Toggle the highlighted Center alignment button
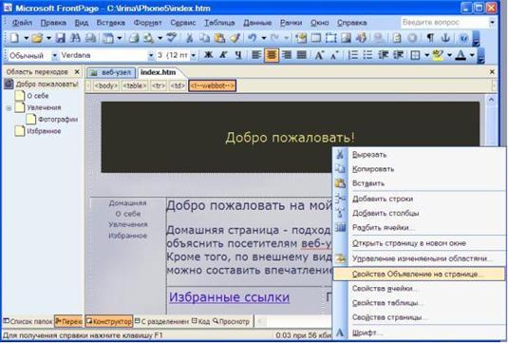This screenshot has width=508, height=343. (272, 55)
